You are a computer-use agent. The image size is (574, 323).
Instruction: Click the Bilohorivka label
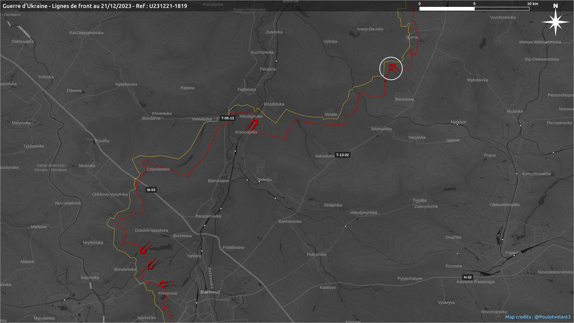tap(381, 129)
